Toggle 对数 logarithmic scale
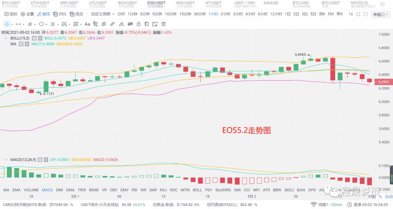 tap(371, 196)
